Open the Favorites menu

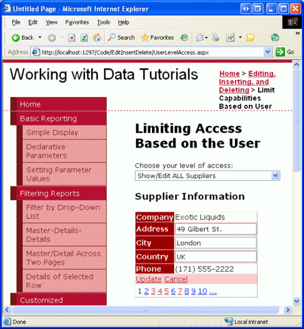coord(77,22)
